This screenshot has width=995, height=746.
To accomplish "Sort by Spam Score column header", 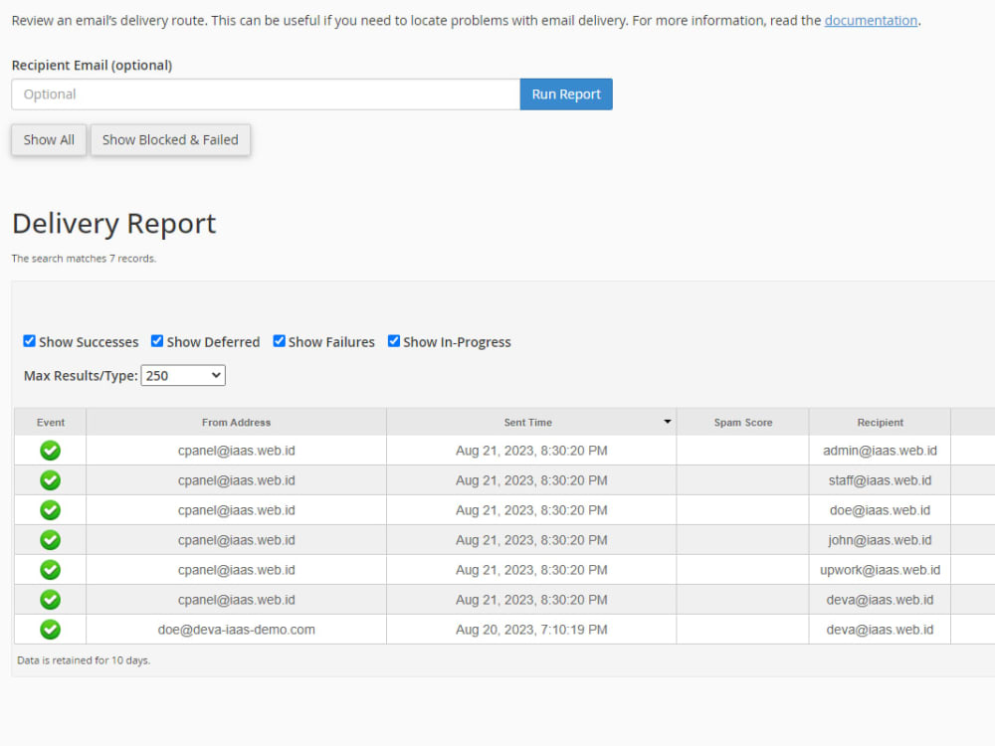I will click(743, 423).
